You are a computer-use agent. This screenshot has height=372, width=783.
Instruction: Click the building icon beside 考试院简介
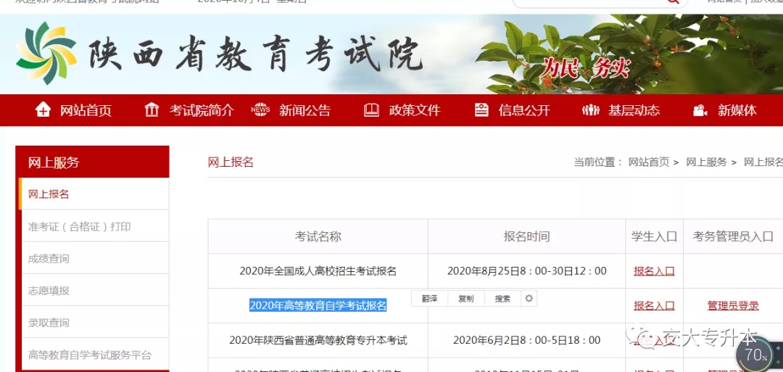[152, 109]
